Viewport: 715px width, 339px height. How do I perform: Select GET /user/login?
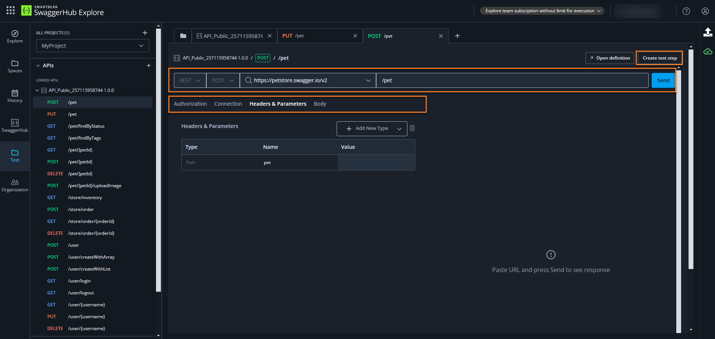pyautogui.click(x=93, y=281)
